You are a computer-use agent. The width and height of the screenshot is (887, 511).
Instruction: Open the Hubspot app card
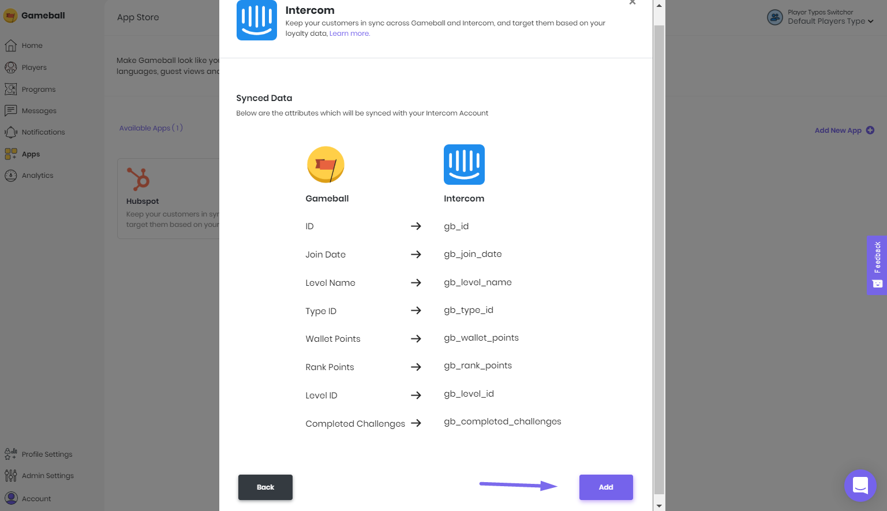pos(168,199)
